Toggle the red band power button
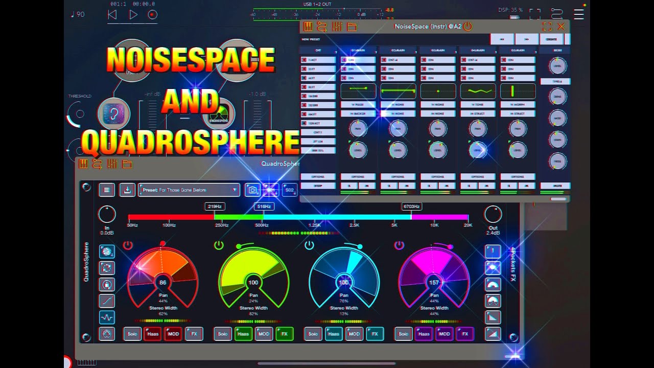Image resolution: width=654 pixels, height=368 pixels. coord(128,245)
